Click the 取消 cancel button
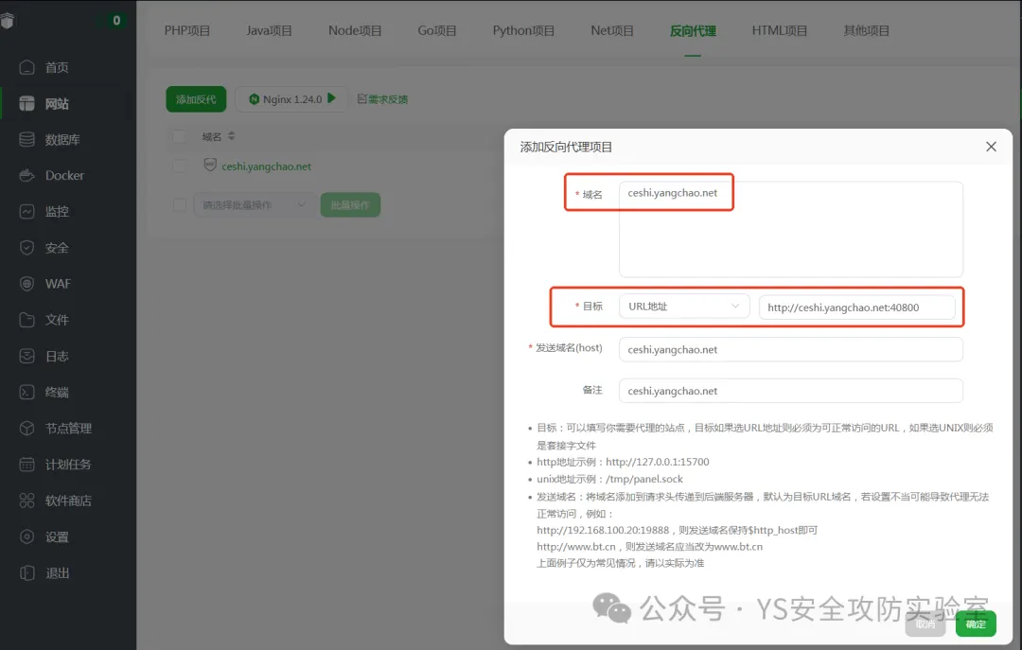The image size is (1022, 650). [x=925, y=624]
